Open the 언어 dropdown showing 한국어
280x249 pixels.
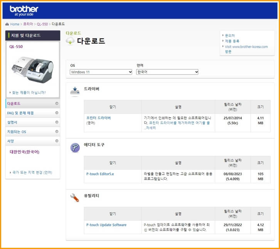(x=167, y=72)
